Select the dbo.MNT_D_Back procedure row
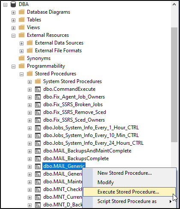Image resolution: width=180 pixels, height=209 pixels. [x=62, y=205]
